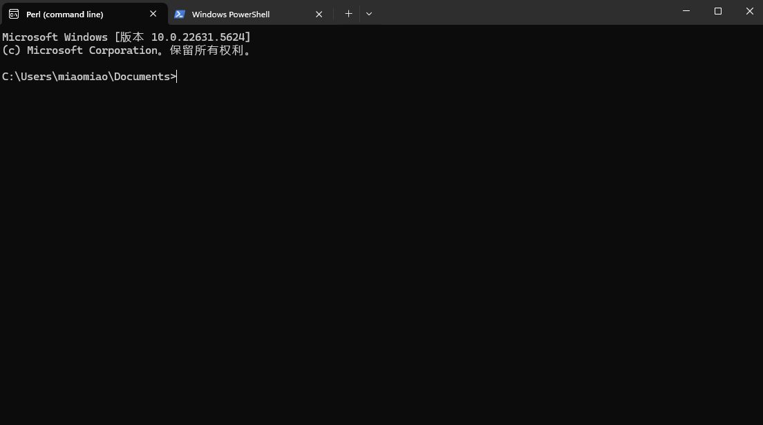Click the prompt line C:\Users\miaomiao\Documents>

click(x=89, y=77)
